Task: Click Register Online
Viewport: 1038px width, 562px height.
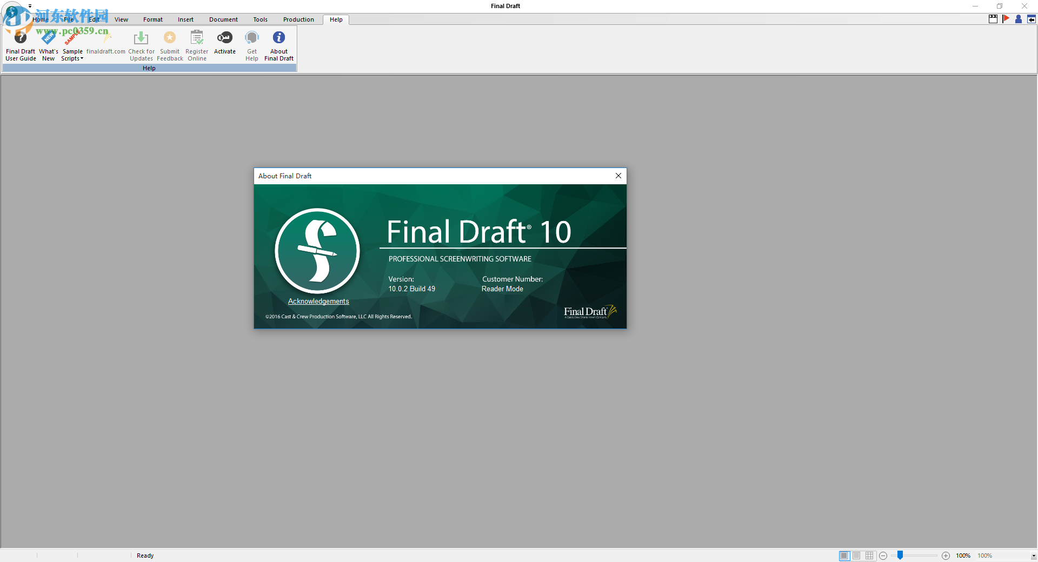Action: [x=197, y=45]
